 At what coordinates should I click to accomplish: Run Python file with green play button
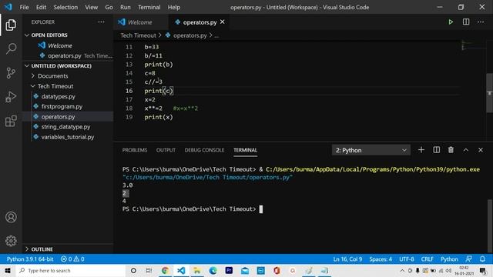[x=451, y=22]
